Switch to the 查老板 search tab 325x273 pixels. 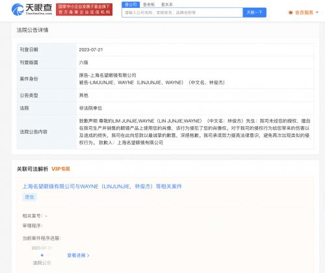[149, 5]
